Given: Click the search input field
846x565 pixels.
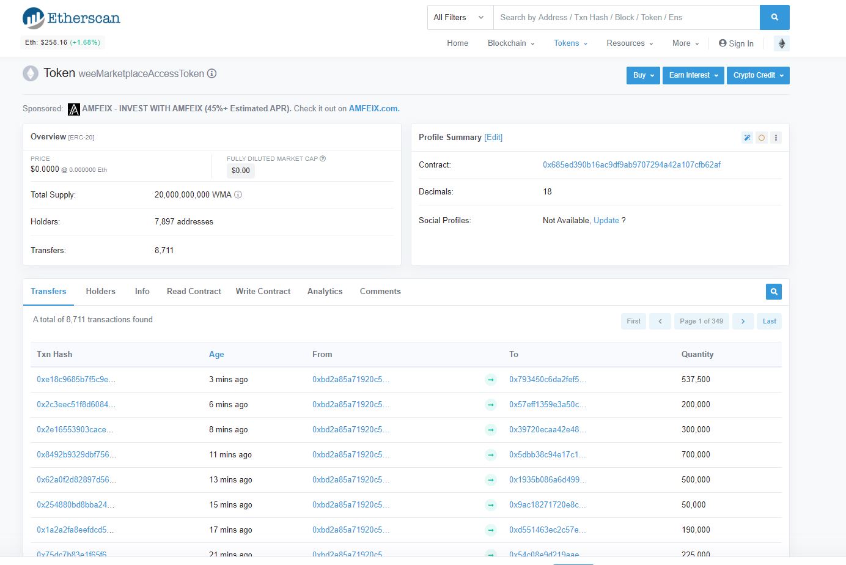Looking at the screenshot, I should (x=623, y=17).
